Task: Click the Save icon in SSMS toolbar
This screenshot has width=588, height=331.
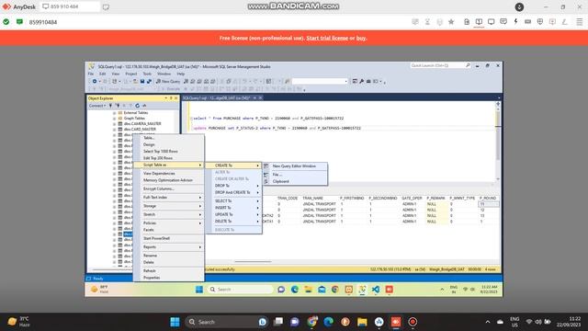Action: 142,82
